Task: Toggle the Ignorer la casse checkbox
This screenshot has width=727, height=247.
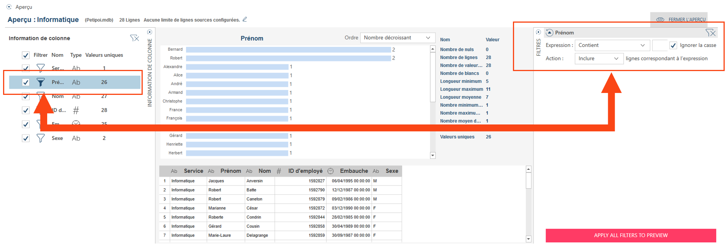Action: tap(673, 45)
